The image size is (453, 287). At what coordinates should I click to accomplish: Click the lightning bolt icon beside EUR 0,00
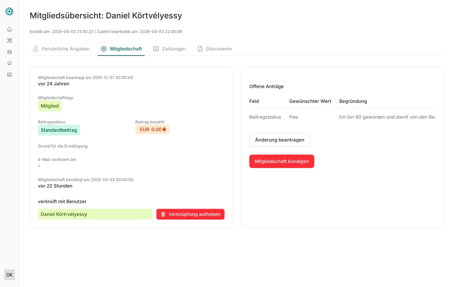[x=164, y=129]
